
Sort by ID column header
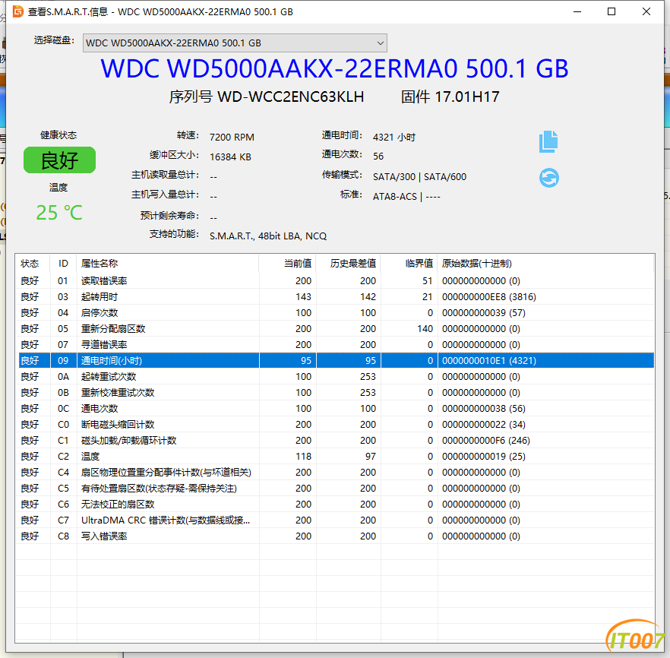[x=63, y=264]
